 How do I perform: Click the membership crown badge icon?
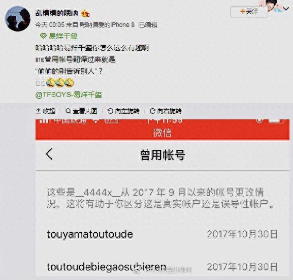point(85,14)
